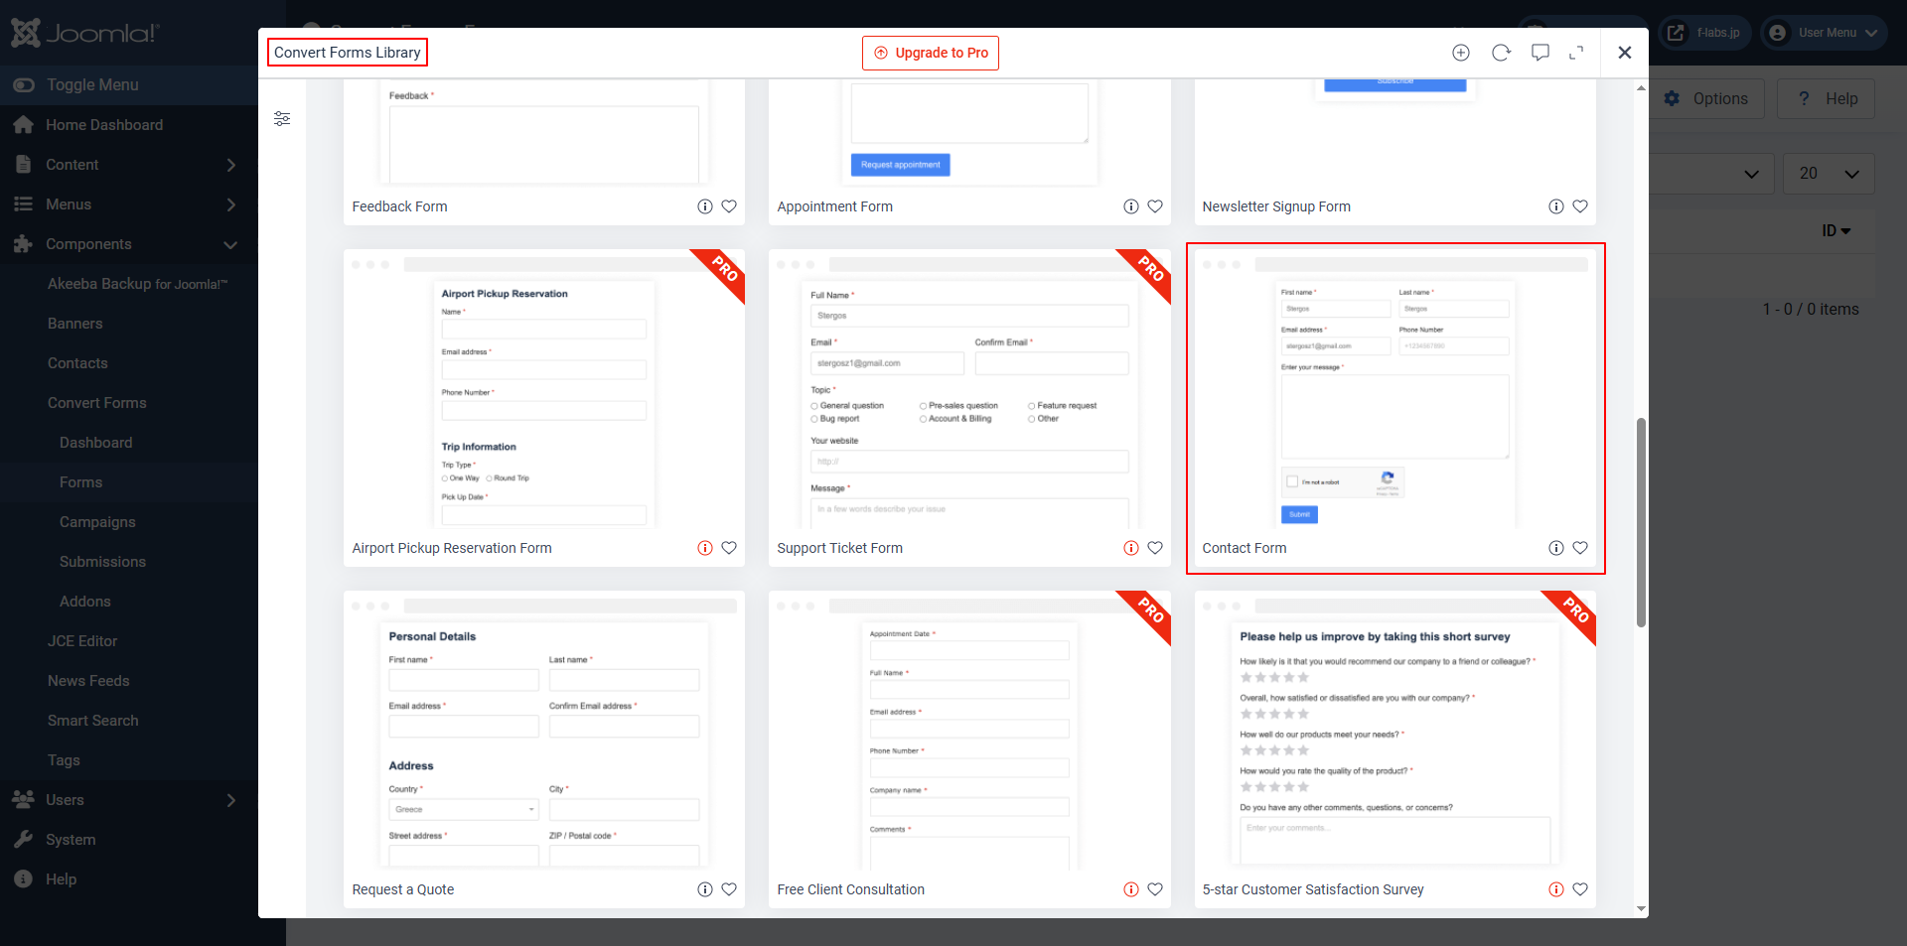The height and width of the screenshot is (946, 1907).
Task: Click the library scrollbar handle
Action: pos(1641,523)
